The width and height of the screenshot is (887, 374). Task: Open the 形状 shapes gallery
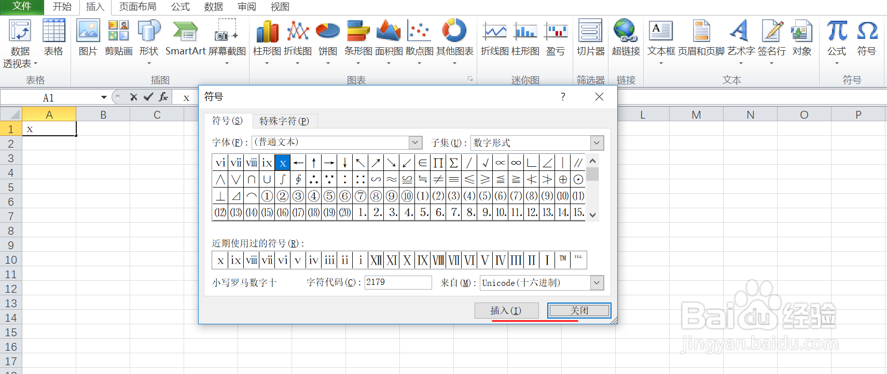tap(149, 41)
